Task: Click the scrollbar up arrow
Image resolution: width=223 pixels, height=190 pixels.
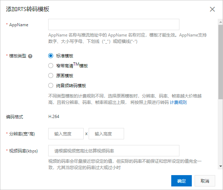Action: [x=221, y=22]
